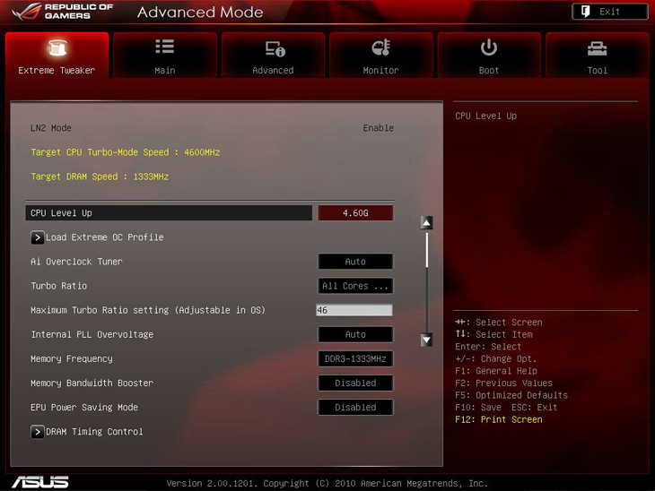
Task: Toggle Internal PLL Overvoltage Auto value
Action: pyautogui.click(x=355, y=335)
